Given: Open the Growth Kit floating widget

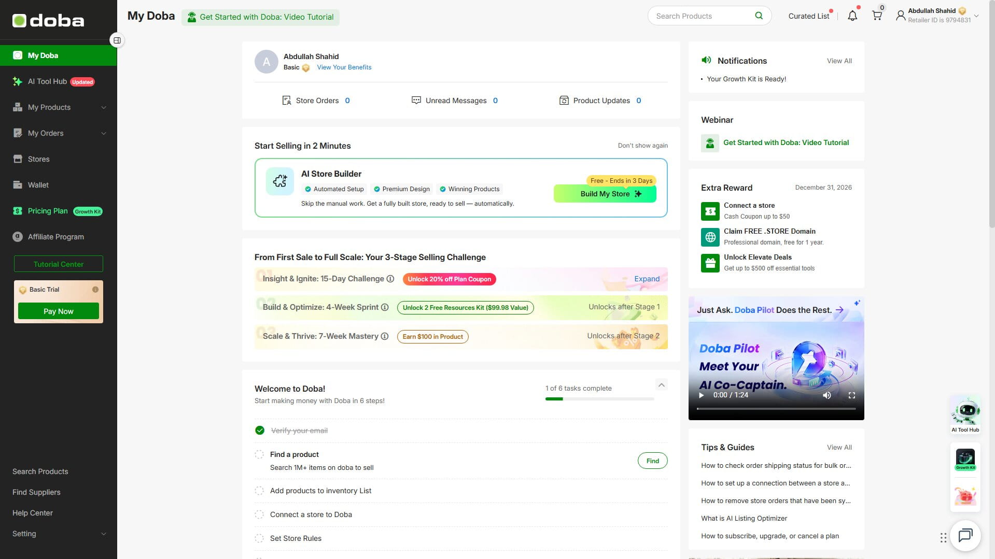Looking at the screenshot, I should click(x=965, y=460).
